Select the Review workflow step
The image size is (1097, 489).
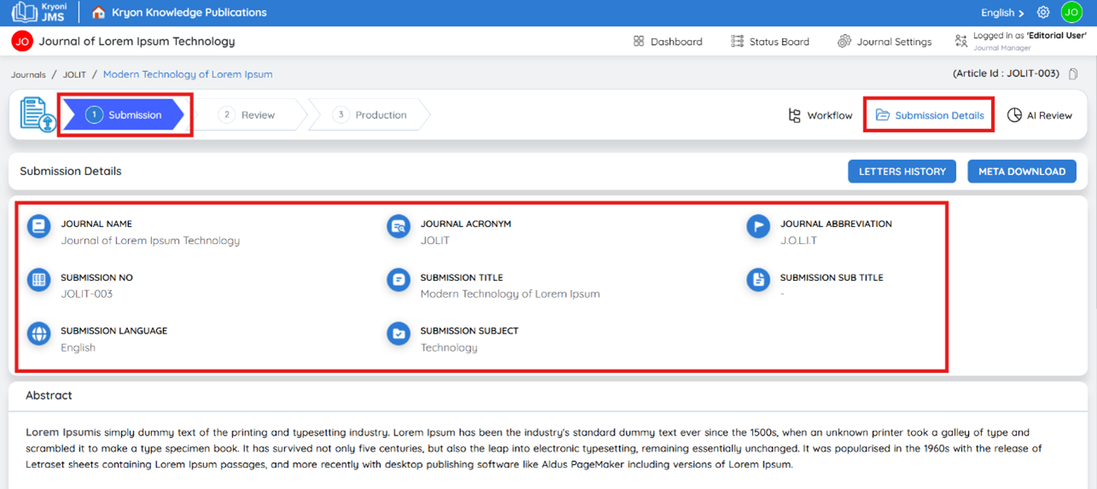(x=248, y=115)
